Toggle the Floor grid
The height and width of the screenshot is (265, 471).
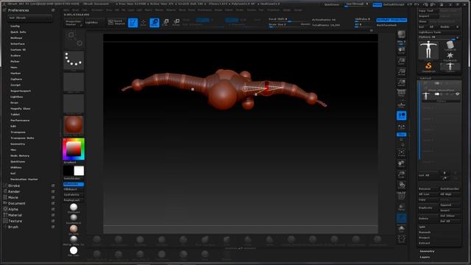point(401,105)
